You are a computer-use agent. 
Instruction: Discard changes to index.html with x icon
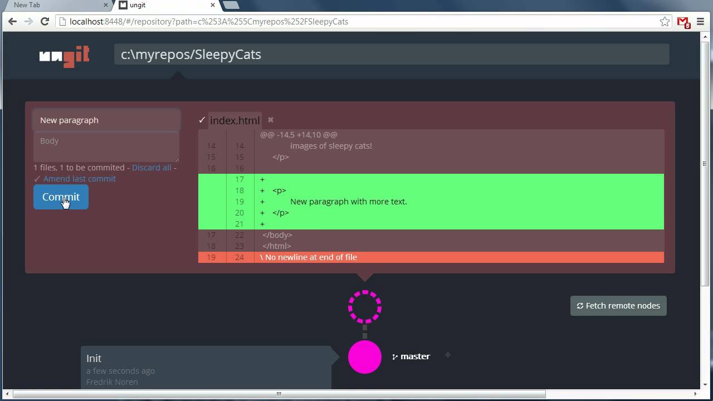tap(271, 120)
